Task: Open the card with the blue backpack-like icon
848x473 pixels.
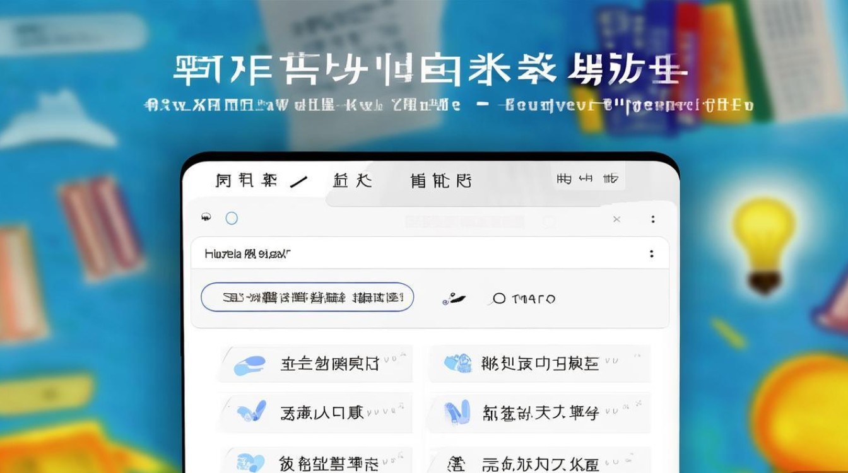Action: coord(539,363)
